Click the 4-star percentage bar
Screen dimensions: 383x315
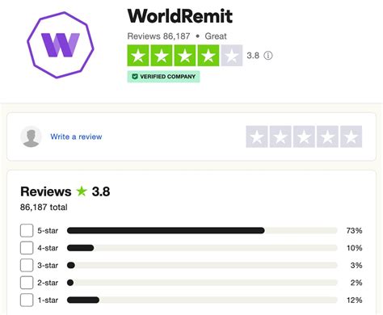202,248
